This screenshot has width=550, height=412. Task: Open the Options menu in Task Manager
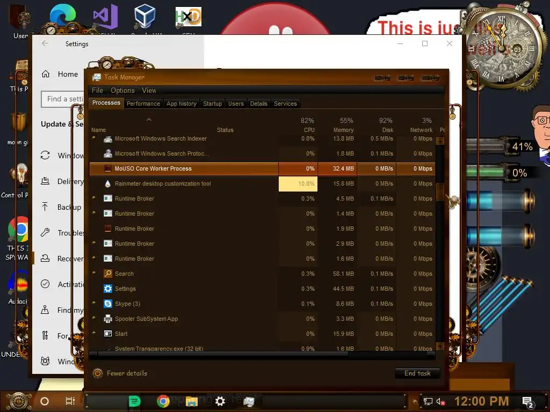[122, 90]
